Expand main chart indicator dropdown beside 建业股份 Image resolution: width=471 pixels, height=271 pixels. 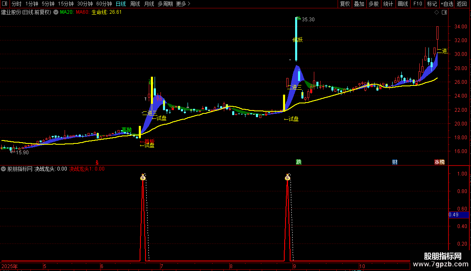tap(56, 12)
